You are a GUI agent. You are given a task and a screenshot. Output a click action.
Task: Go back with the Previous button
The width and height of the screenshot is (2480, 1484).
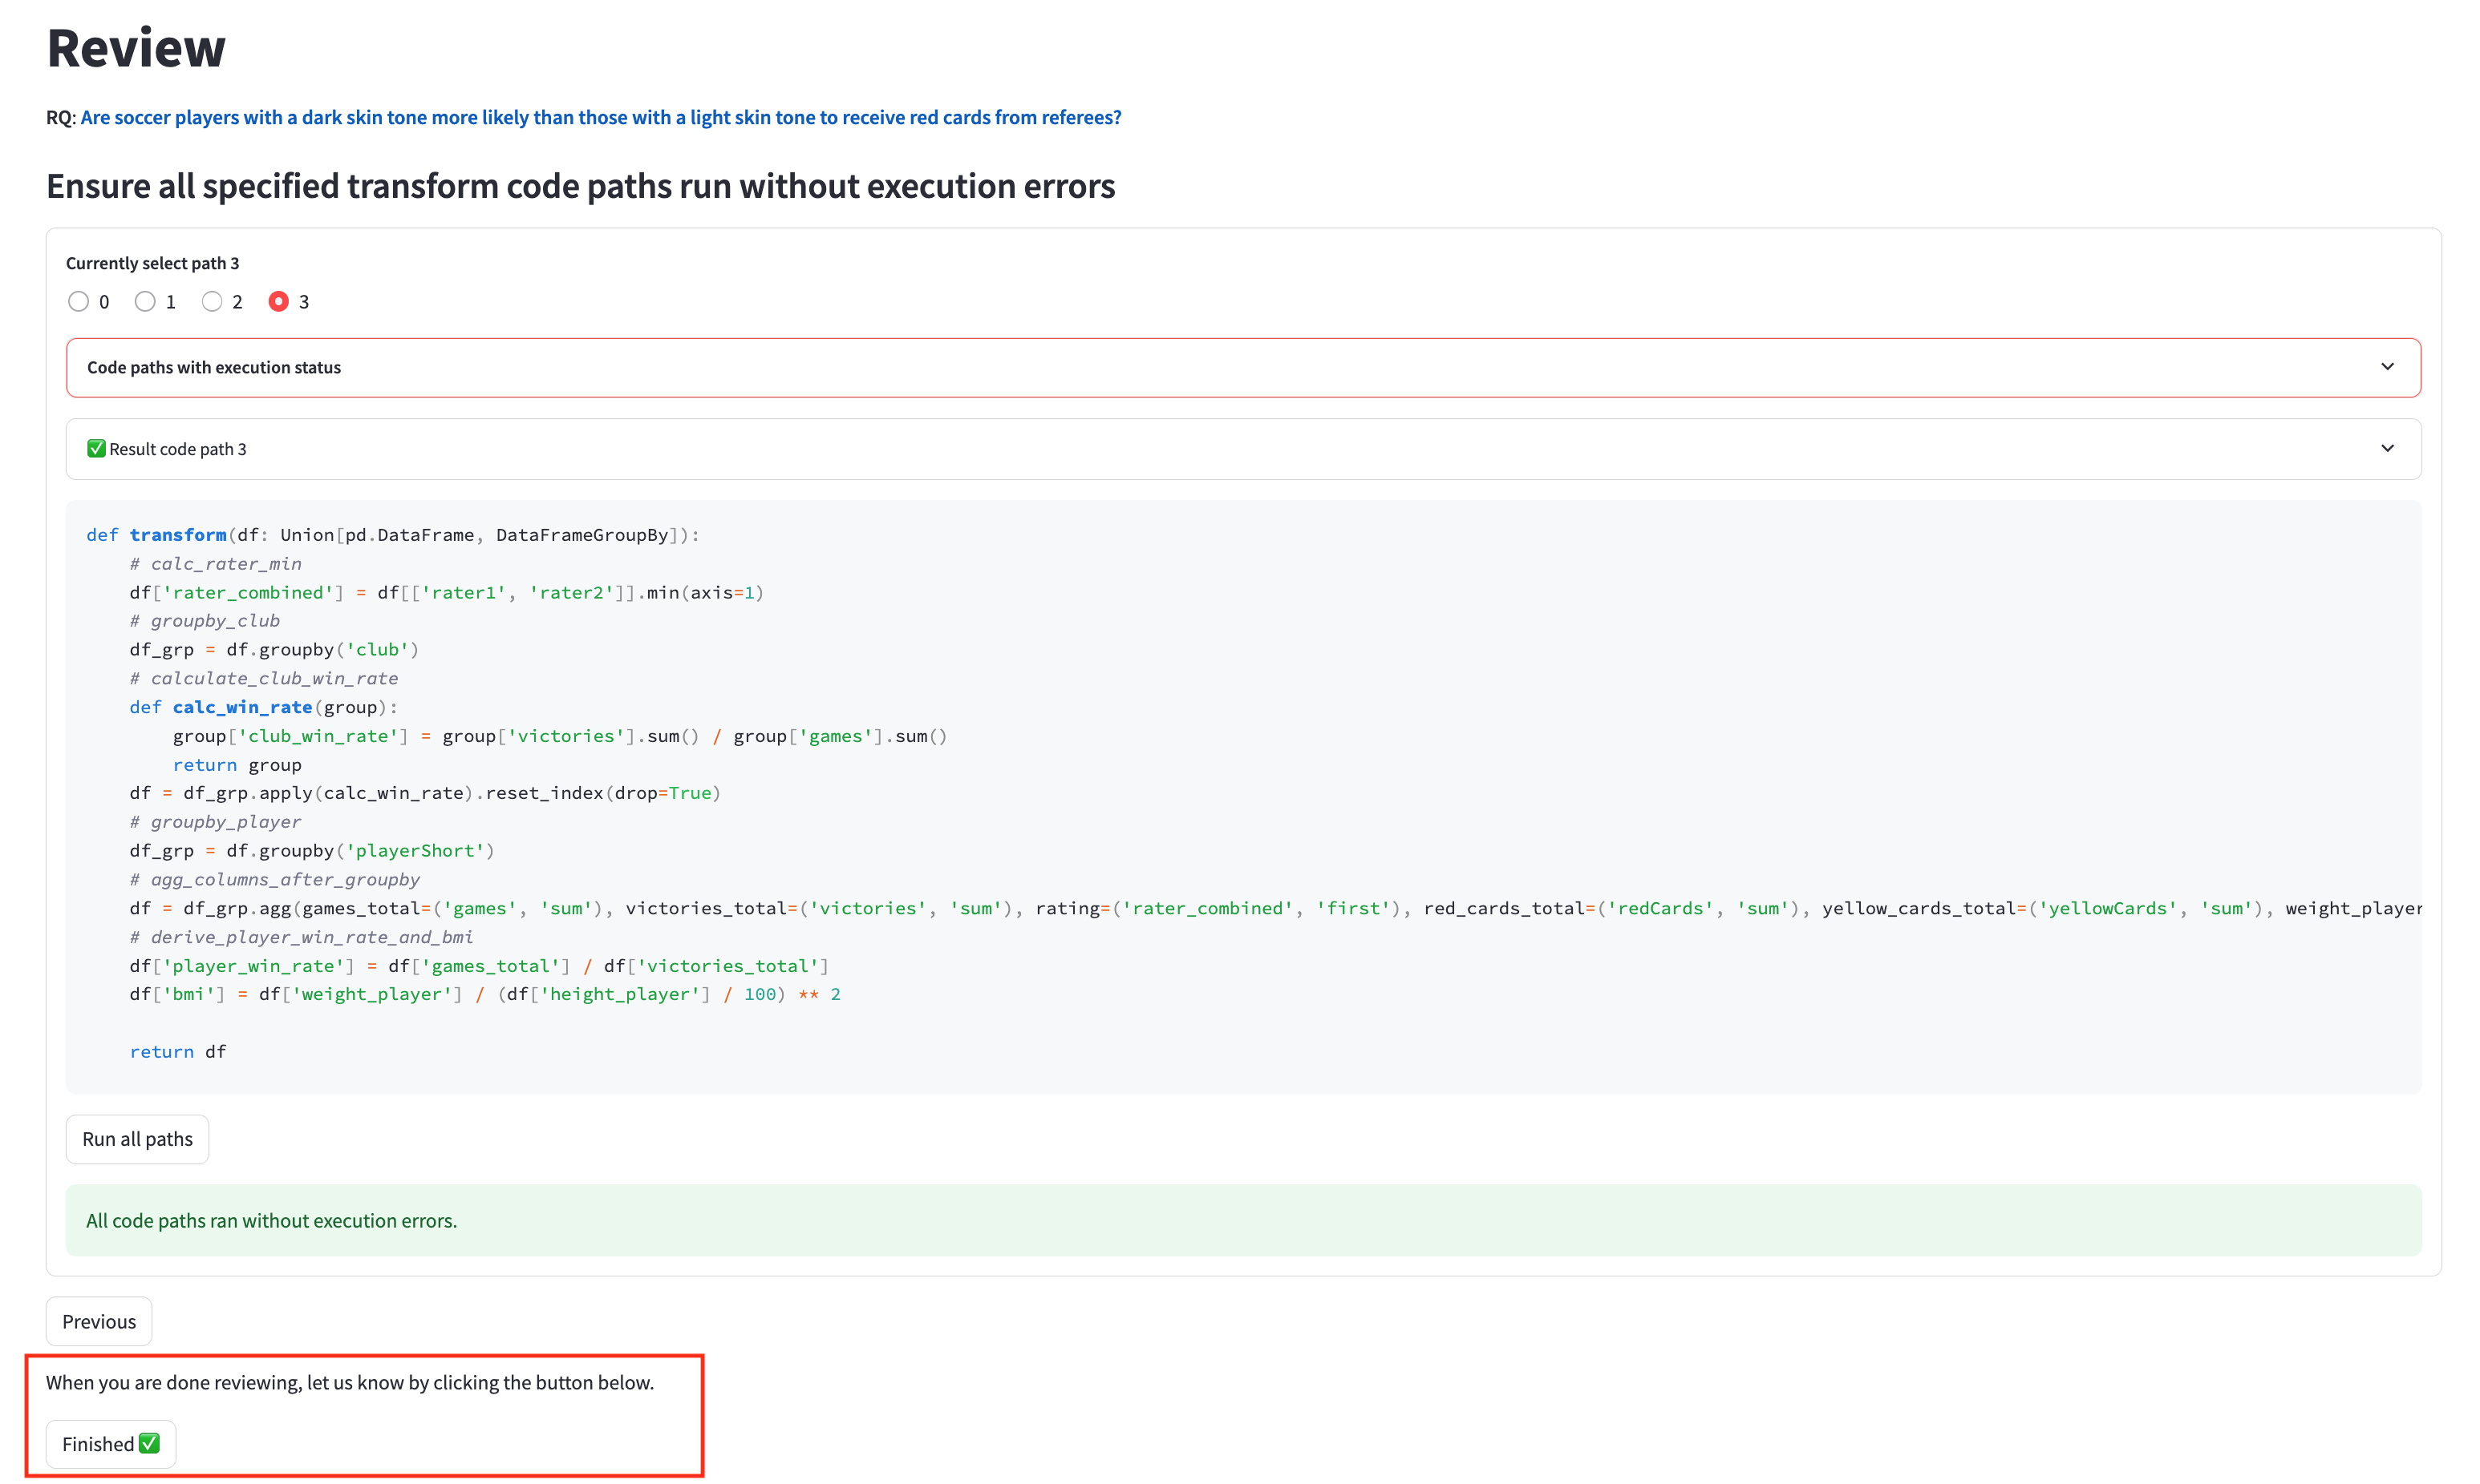pos(99,1321)
